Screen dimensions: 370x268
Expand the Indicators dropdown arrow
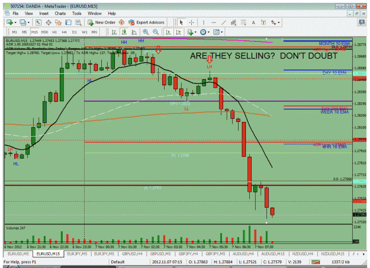(195, 32)
